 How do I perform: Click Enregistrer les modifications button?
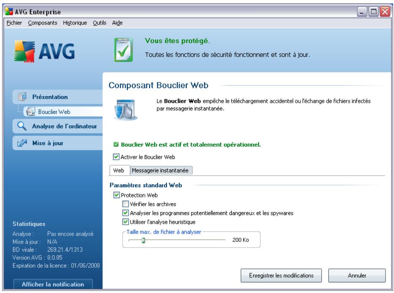[281, 275]
